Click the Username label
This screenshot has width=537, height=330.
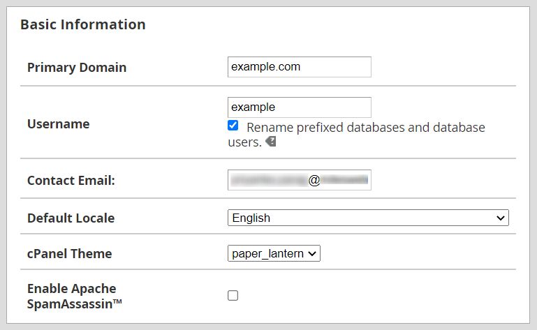click(58, 123)
